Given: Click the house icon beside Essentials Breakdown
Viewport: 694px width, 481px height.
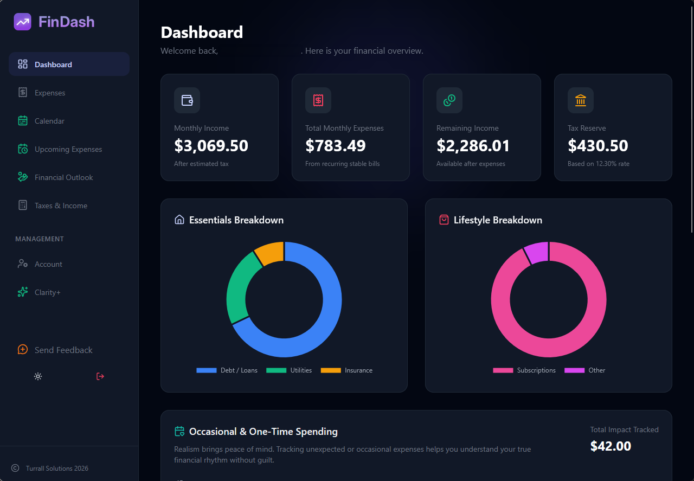Looking at the screenshot, I should pyautogui.click(x=179, y=220).
